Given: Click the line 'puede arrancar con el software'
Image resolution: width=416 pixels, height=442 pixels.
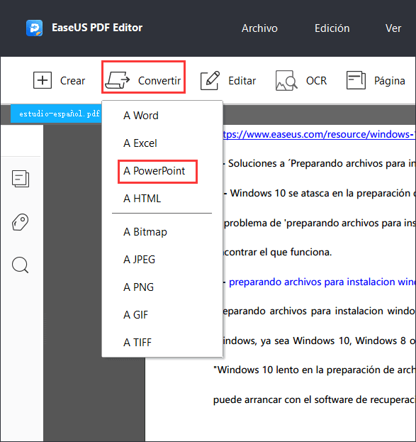Looking at the screenshot, I should pyautogui.click(x=315, y=399).
